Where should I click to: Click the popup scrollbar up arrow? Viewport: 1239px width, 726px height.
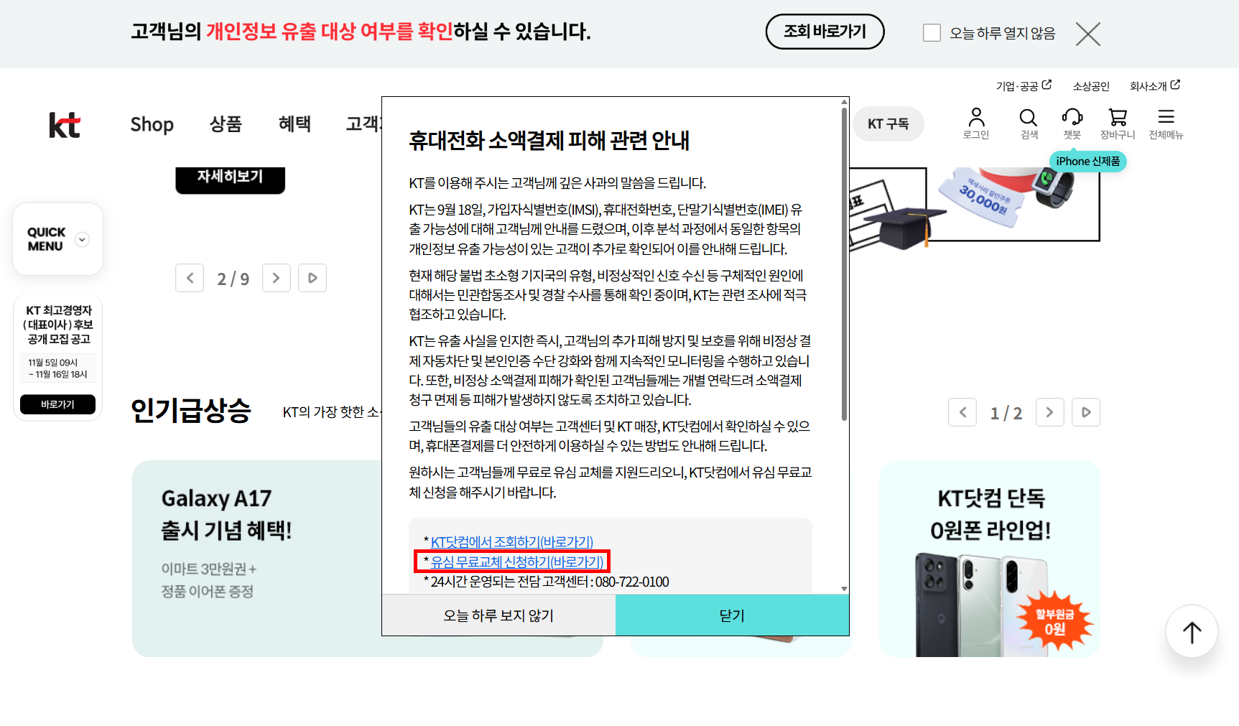pos(844,102)
